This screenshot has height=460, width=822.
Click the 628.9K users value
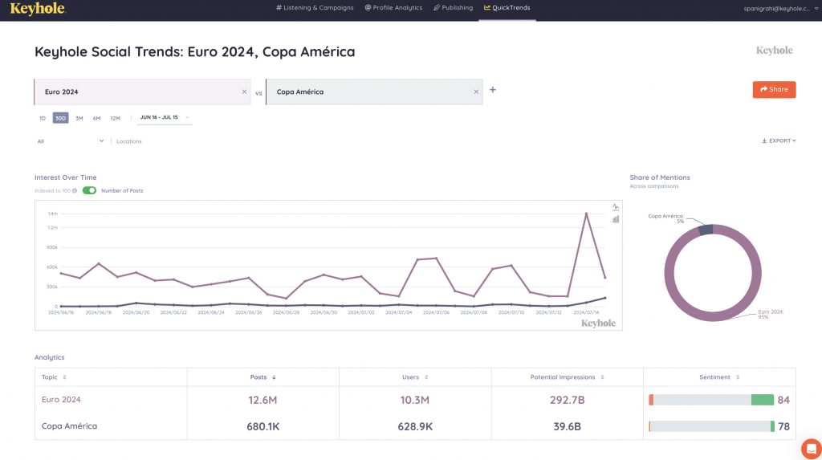pyautogui.click(x=415, y=427)
